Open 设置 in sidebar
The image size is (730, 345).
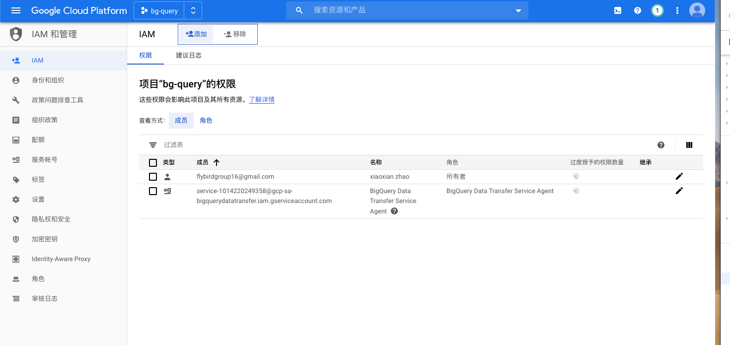(63, 199)
